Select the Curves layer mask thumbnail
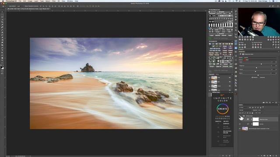This screenshot has width=280, height=157. (x=255, y=124)
